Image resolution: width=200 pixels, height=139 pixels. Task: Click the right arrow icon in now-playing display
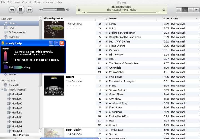click(164, 10)
